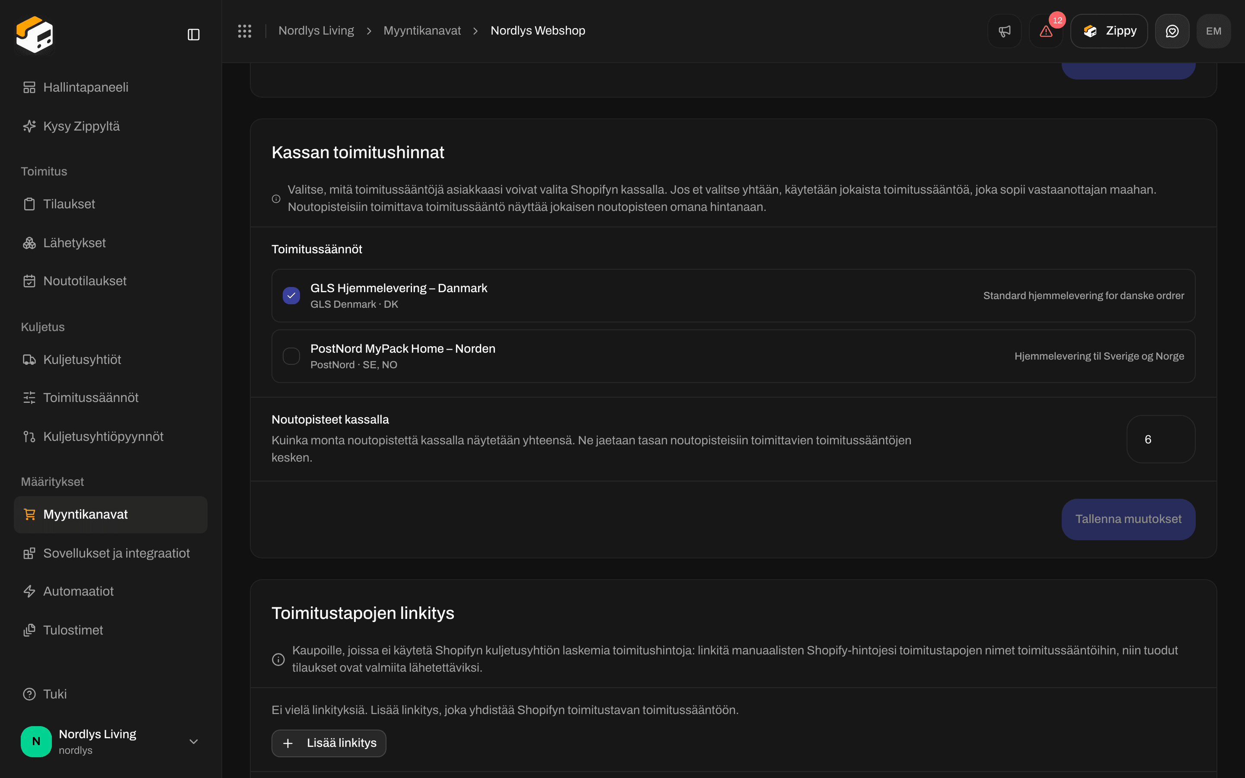Click the app logo in the sidebar
The width and height of the screenshot is (1245, 778).
(x=35, y=35)
